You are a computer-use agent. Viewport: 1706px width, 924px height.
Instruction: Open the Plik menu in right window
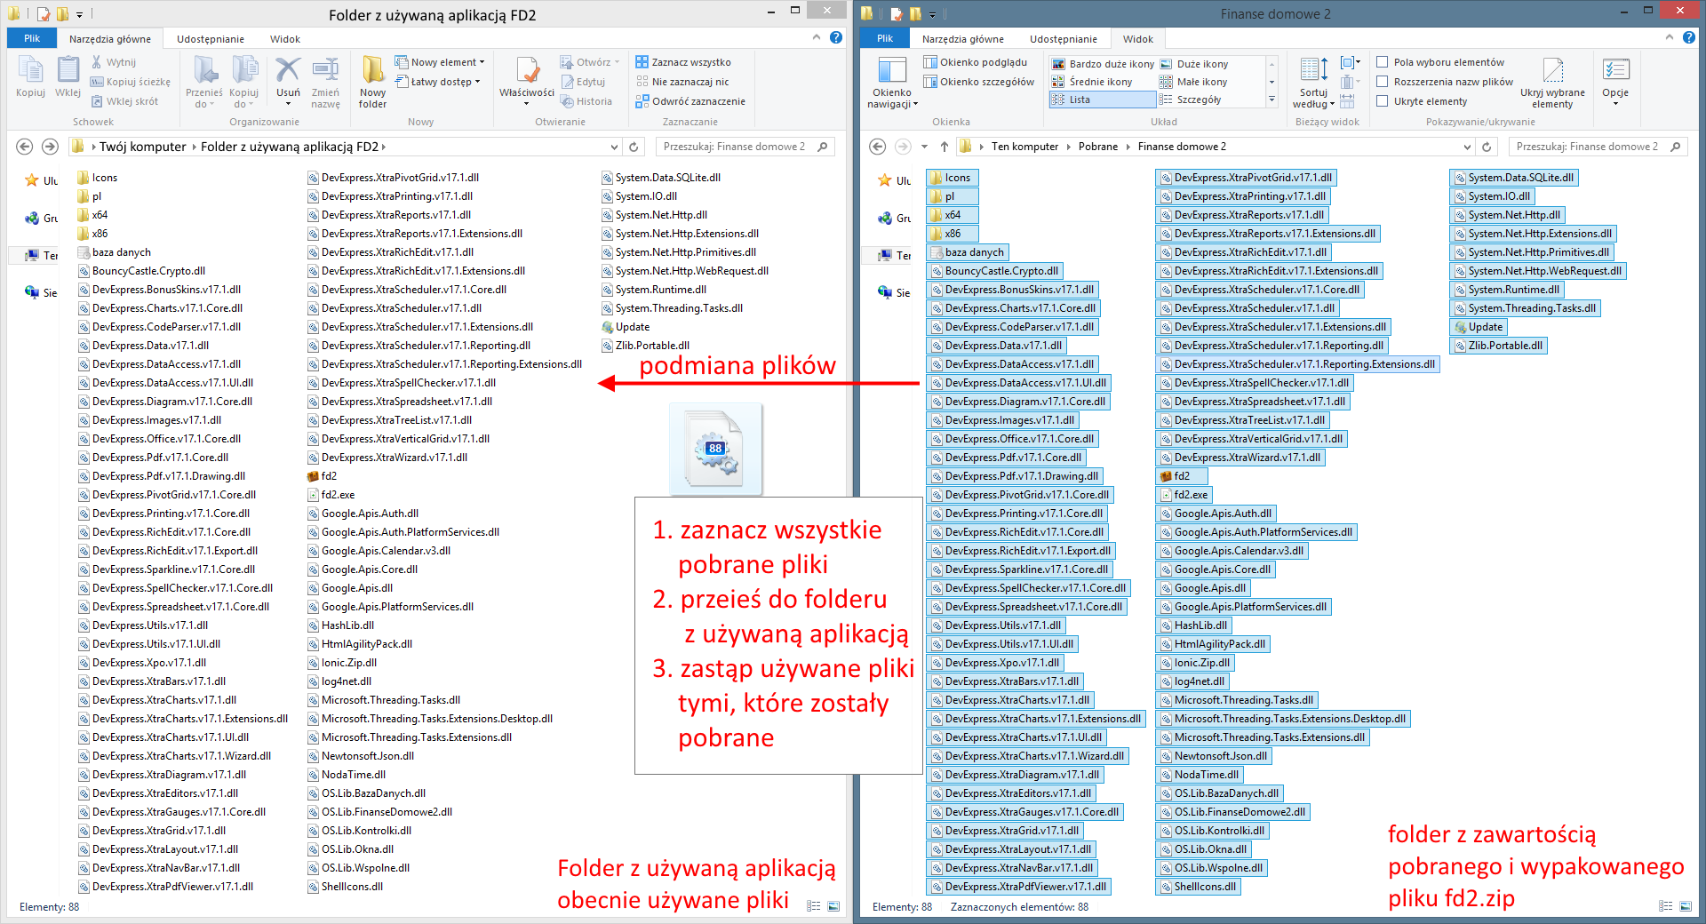(x=884, y=39)
